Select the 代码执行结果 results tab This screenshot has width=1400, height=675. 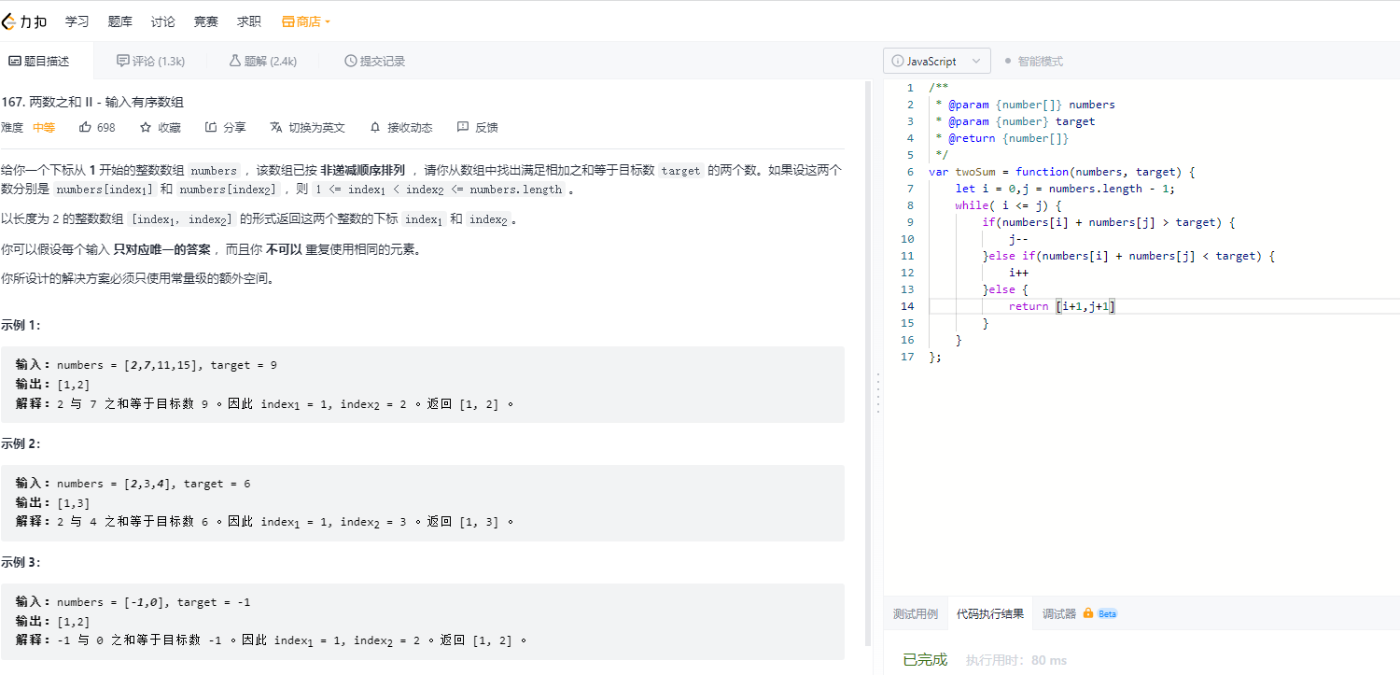pos(990,614)
